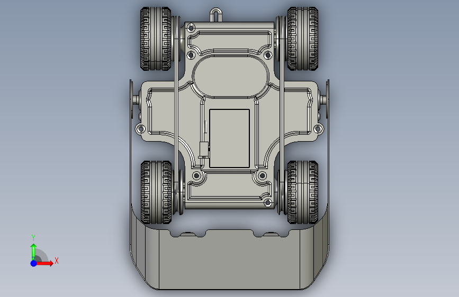
Task: Click the green Y axis arrow of triad
Action: [34, 252]
